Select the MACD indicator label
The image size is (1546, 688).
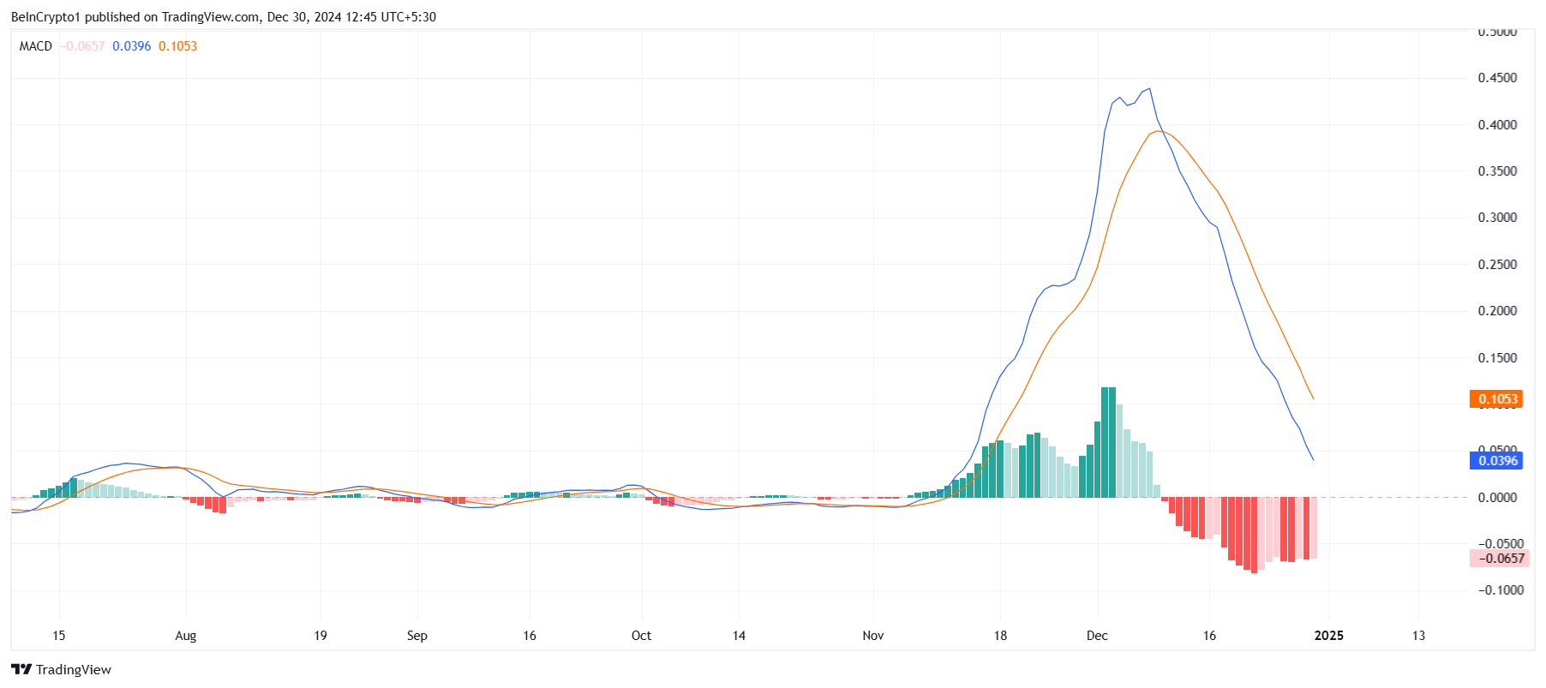tap(36, 46)
